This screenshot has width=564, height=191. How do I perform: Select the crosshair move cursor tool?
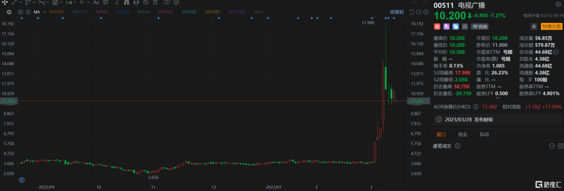pyautogui.click(x=5, y=2)
